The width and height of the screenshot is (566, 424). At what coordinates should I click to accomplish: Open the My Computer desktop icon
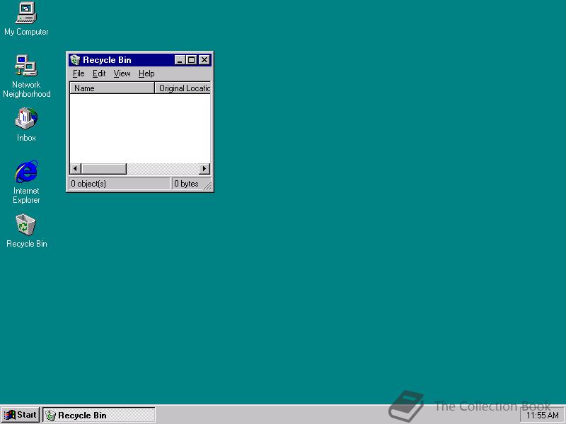pos(26,19)
